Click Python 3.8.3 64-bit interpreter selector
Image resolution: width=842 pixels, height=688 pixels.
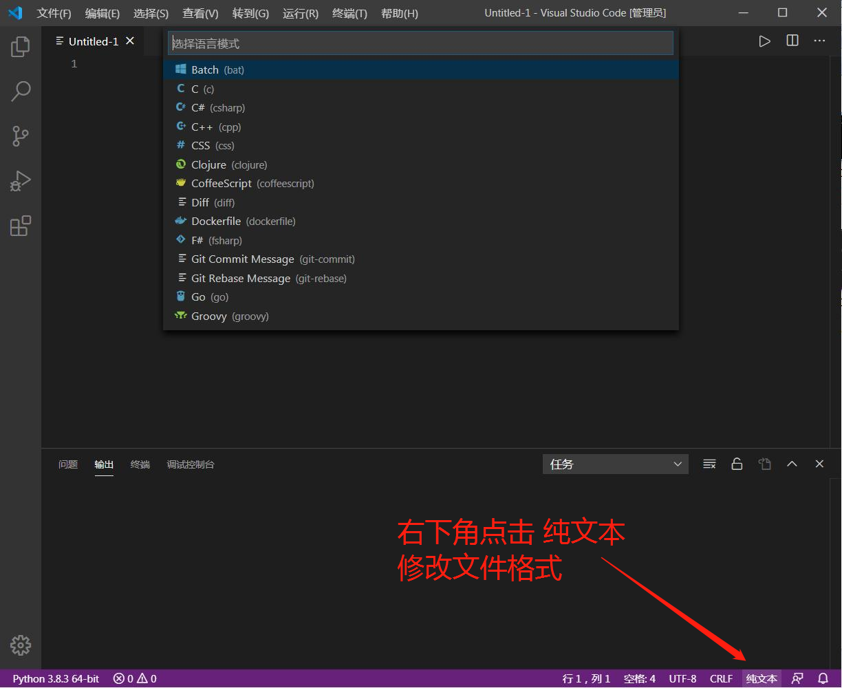[55, 678]
